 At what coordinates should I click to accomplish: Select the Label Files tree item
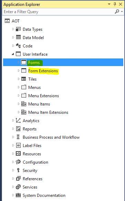click(32, 146)
